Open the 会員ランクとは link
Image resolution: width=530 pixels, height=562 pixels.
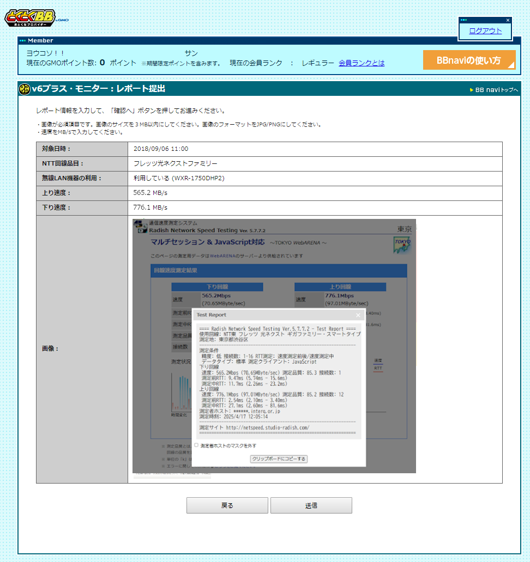point(362,63)
